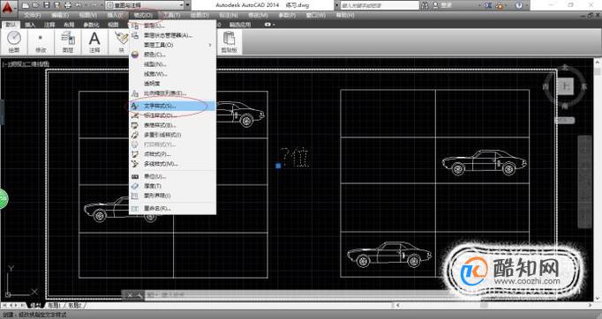Click the command line close X icon
Viewport: 602px width, 319px height.
point(130,295)
